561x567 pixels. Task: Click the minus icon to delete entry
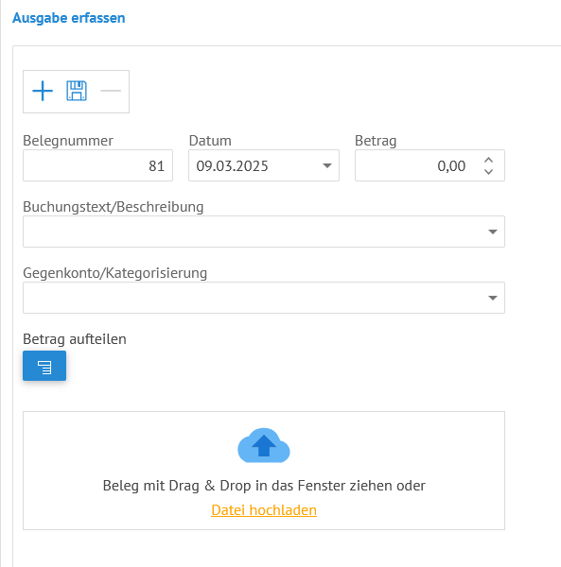point(111,91)
